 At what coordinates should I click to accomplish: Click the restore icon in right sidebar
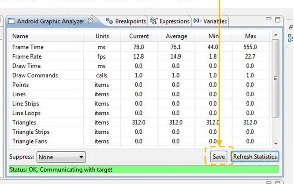[291, 27]
